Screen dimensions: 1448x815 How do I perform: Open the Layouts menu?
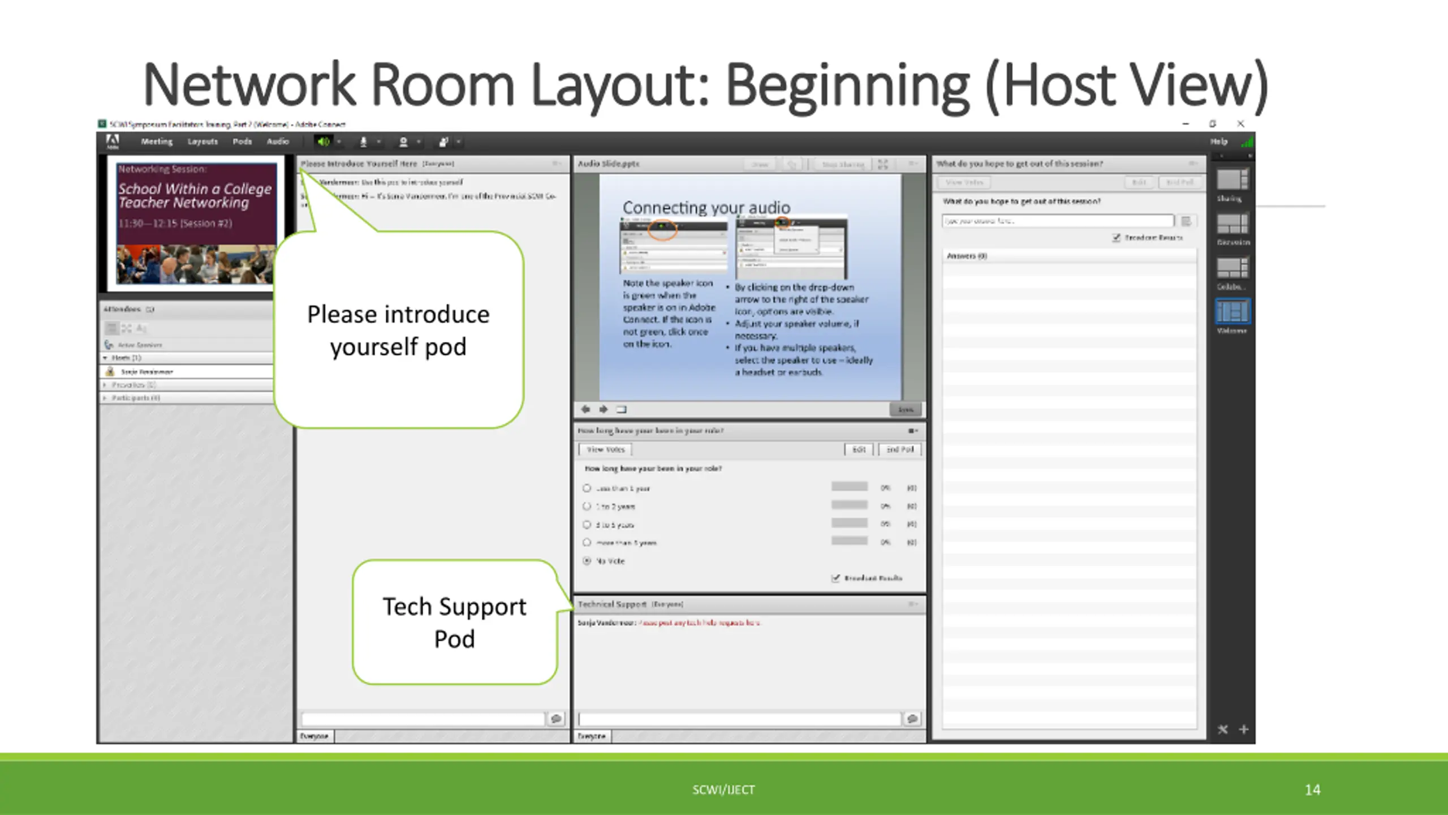coord(202,141)
